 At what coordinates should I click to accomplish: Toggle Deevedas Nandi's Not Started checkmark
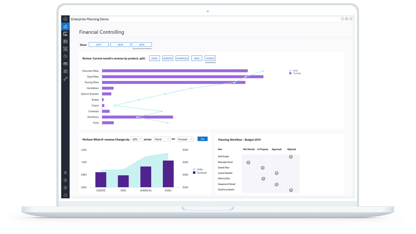(x=248, y=162)
